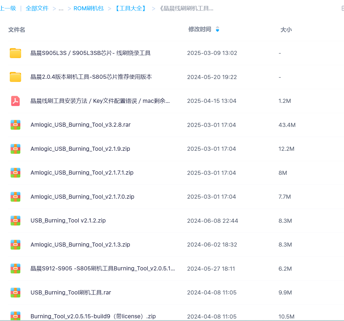
Task: Click the archive icon for Amlogic_USB_Burning_Tool_v3.2.8.rar
Action: [x=15, y=125]
